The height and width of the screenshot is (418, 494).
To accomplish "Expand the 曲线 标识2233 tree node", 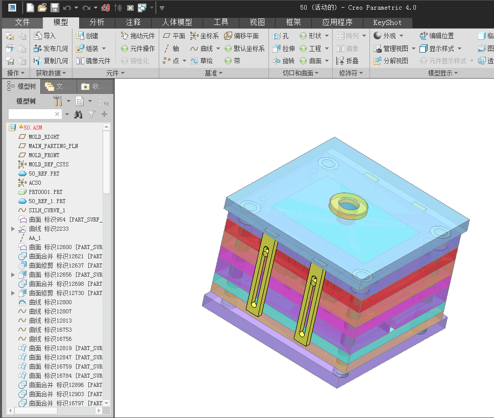I will click(13, 229).
